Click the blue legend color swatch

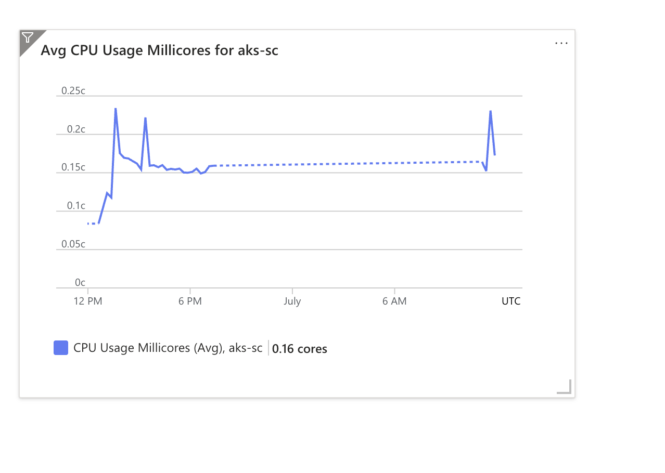click(x=61, y=348)
